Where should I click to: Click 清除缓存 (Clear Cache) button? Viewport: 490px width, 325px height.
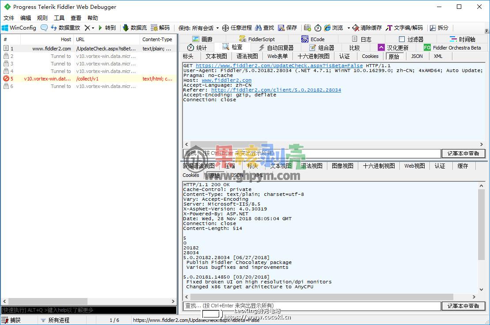pos(367,28)
